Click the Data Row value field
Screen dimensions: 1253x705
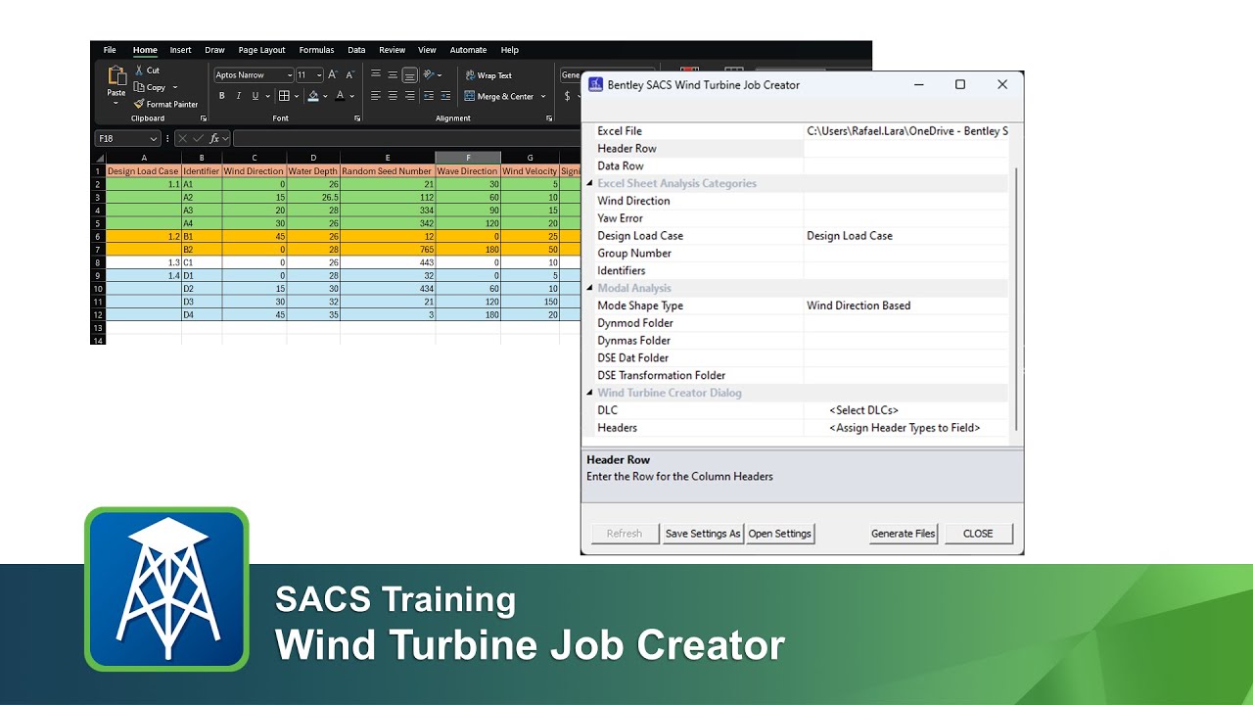tap(906, 166)
